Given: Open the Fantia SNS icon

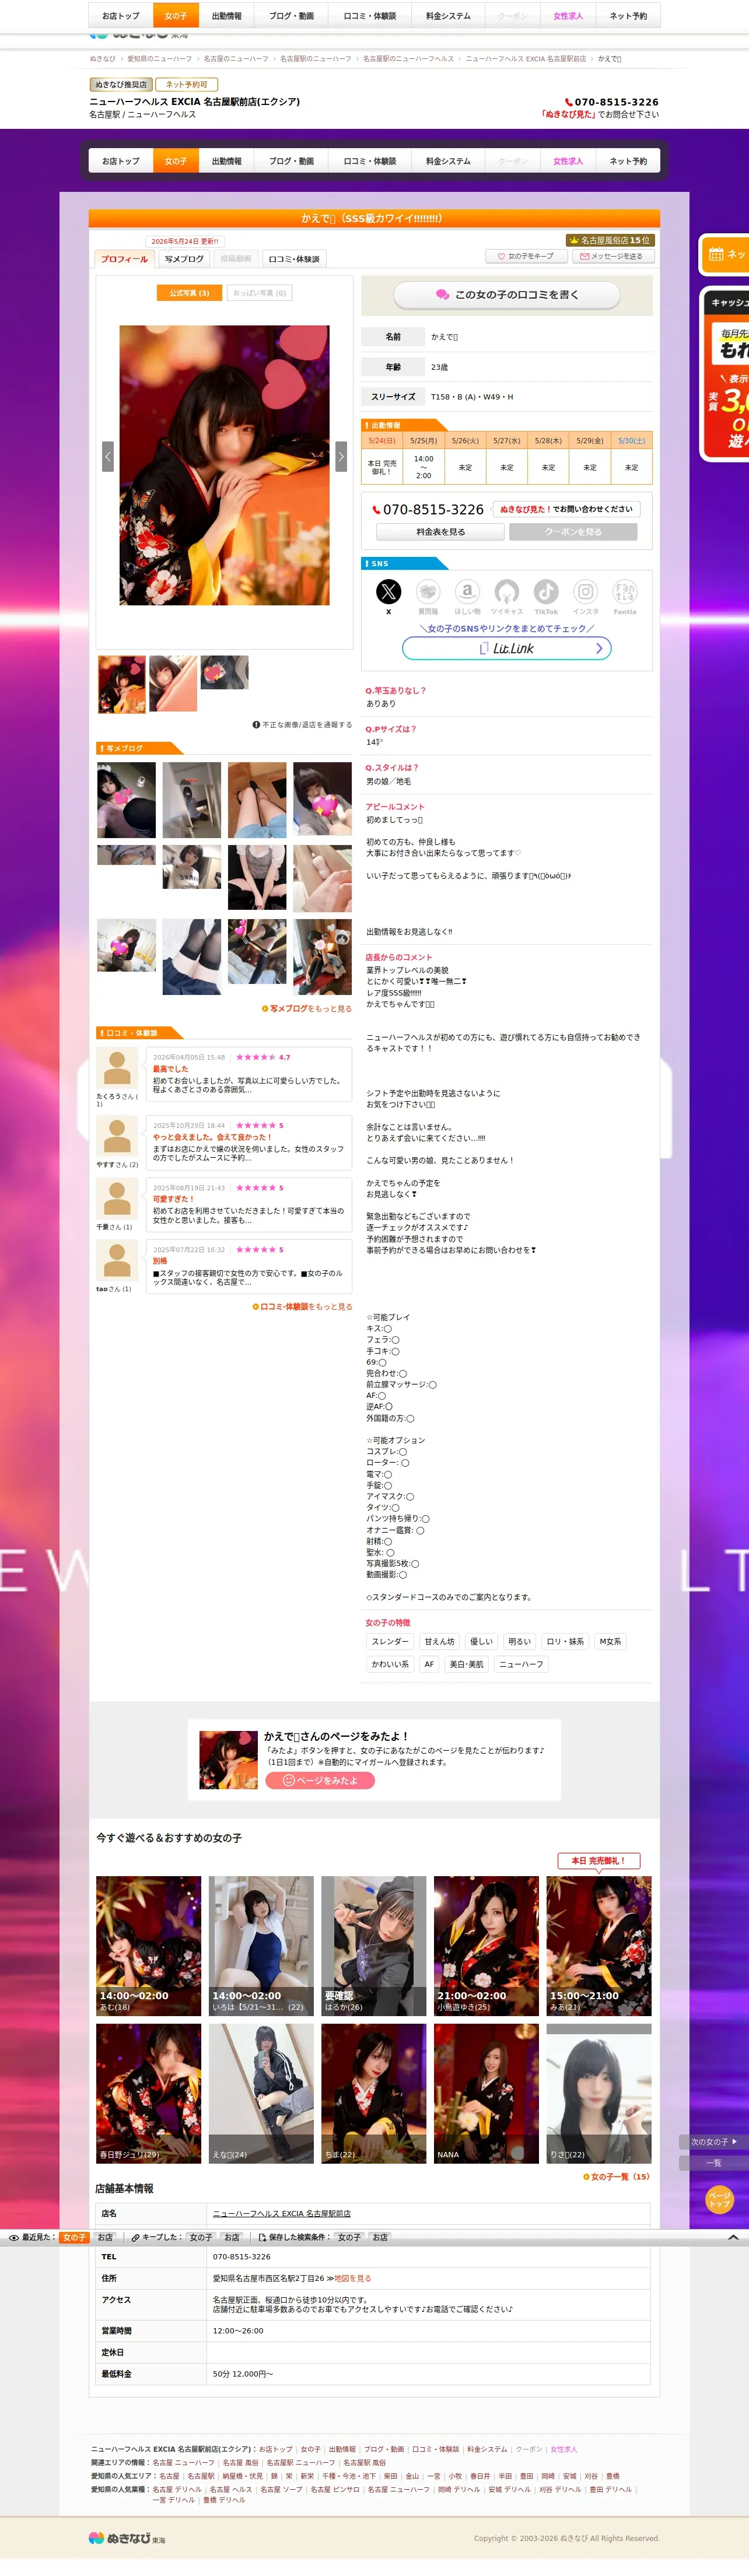Looking at the screenshot, I should 625,592.
